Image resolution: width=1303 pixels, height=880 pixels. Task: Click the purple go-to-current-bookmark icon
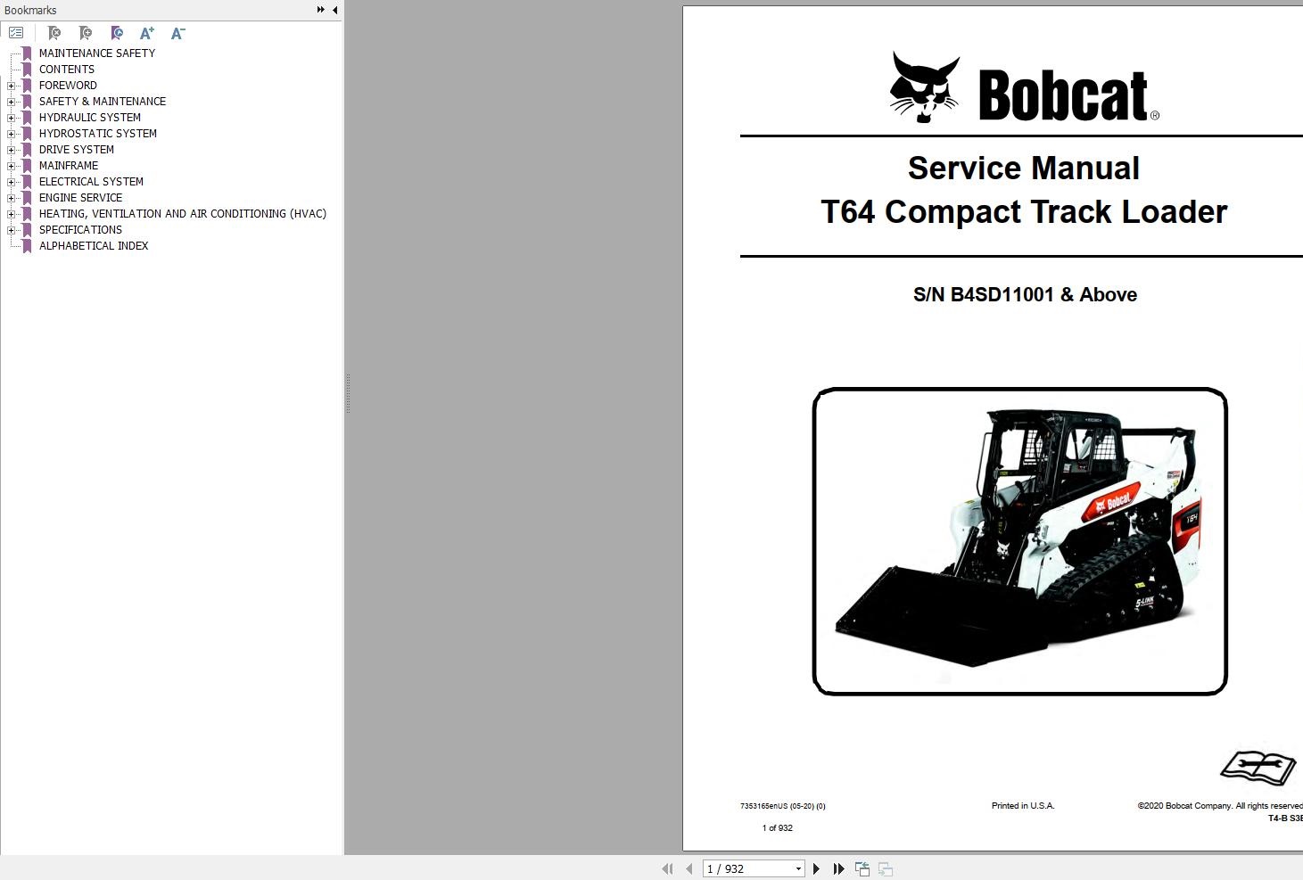tap(117, 33)
